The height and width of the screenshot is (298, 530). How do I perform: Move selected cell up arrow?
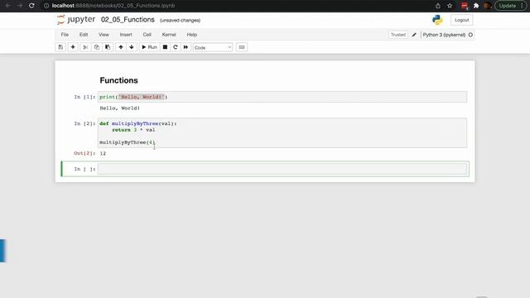(x=121, y=47)
